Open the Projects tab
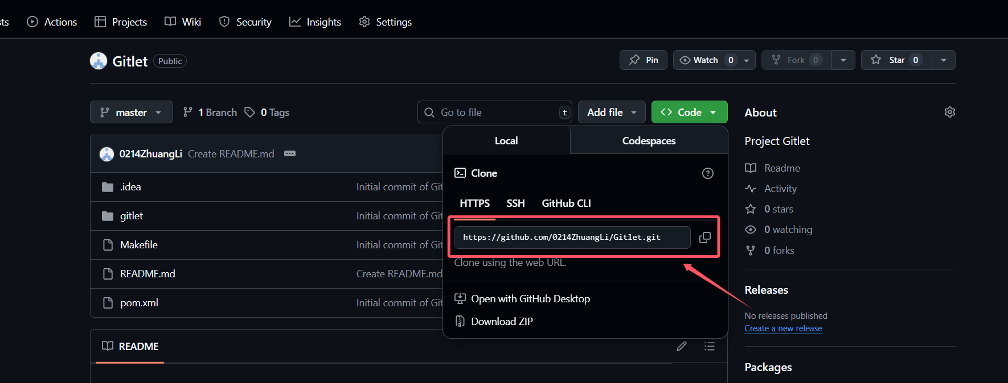This screenshot has height=383, width=1008. [x=121, y=22]
